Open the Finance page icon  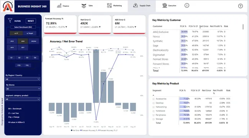pyautogui.click(x=59, y=6)
